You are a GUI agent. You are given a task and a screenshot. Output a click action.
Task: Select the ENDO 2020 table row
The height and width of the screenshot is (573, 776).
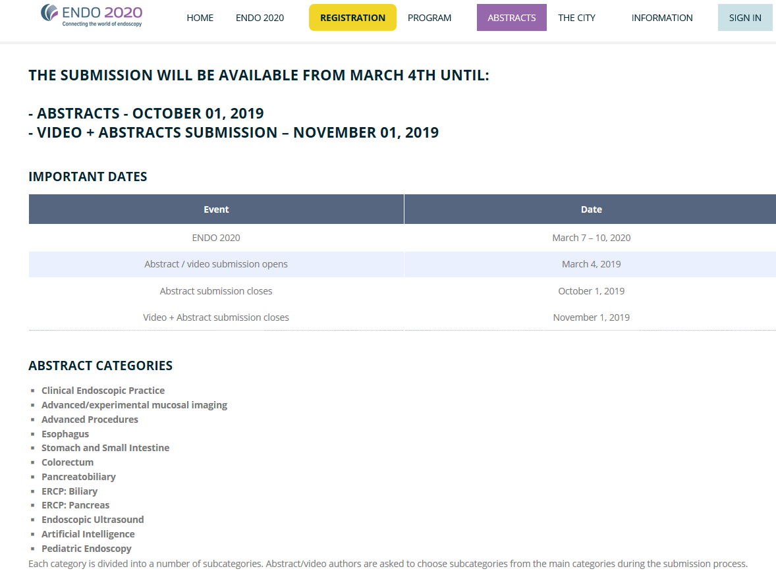click(x=402, y=238)
